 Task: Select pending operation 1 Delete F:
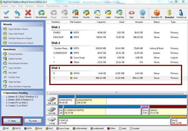[22, 97]
